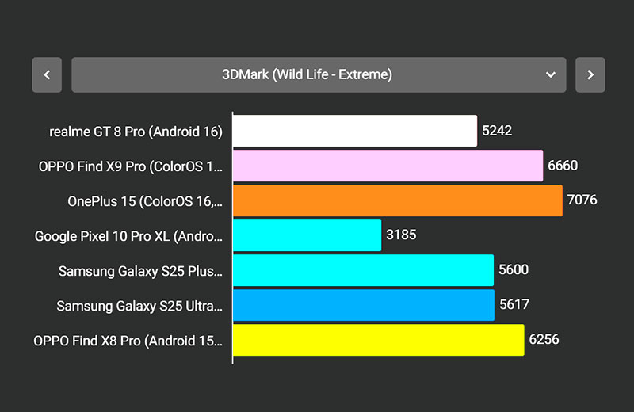Screen dimensions: 634x412
Task: Click the next benchmark arrow button
Action: tap(590, 75)
